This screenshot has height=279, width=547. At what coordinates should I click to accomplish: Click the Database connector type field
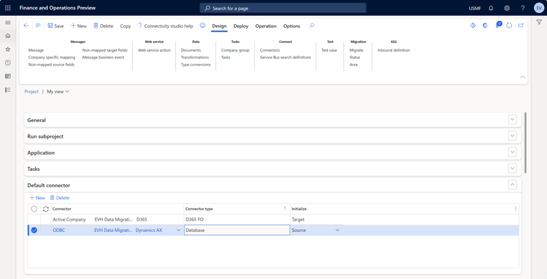click(x=237, y=230)
